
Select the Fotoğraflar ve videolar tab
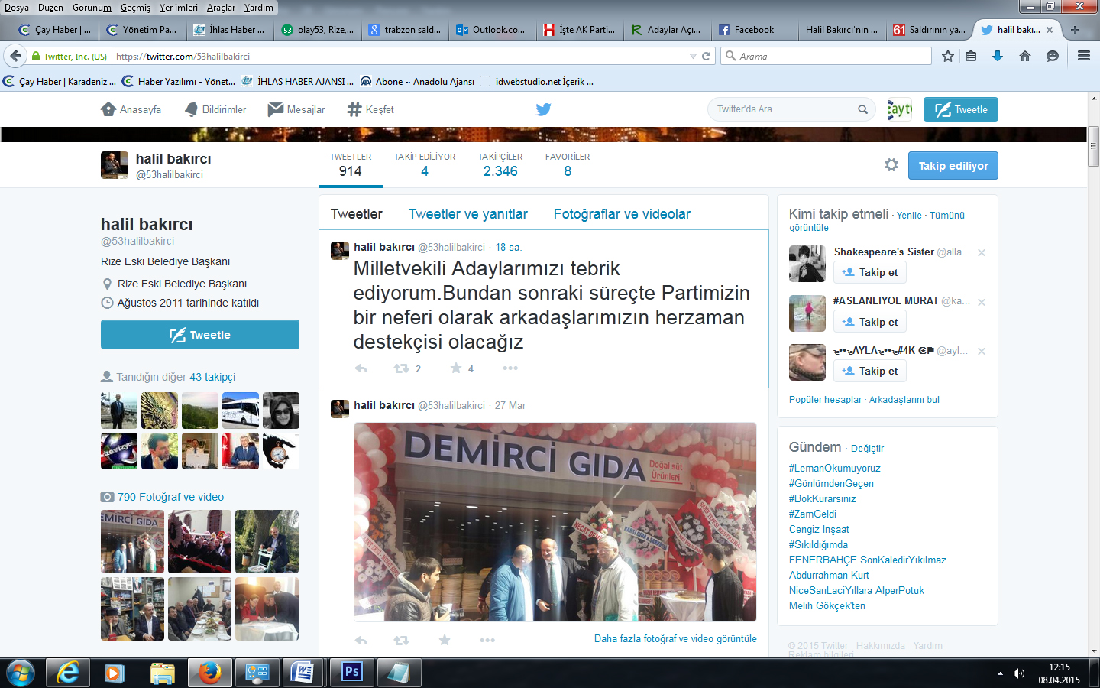[622, 214]
